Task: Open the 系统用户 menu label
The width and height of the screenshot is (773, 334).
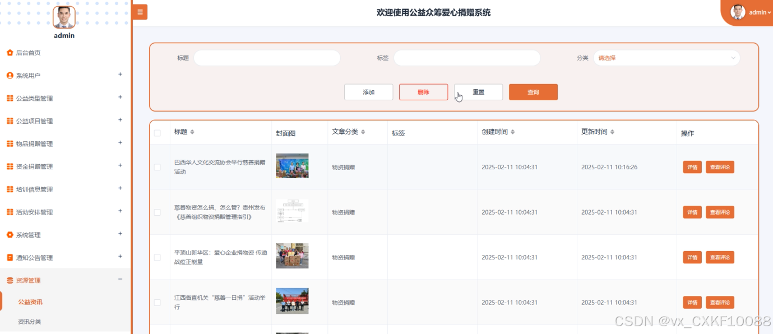Action: pos(28,76)
